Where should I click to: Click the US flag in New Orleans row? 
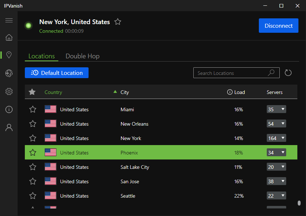(x=50, y=124)
